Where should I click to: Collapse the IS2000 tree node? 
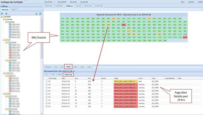click(1, 17)
